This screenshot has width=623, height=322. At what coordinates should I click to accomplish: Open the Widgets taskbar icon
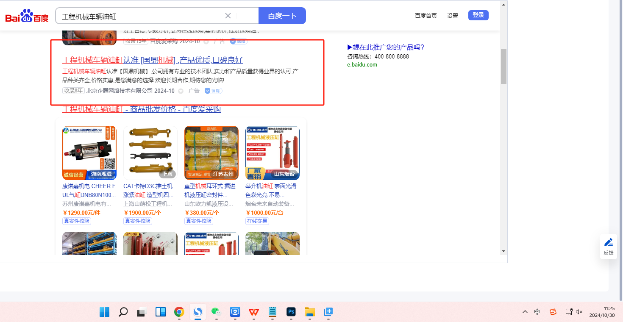(x=160, y=312)
